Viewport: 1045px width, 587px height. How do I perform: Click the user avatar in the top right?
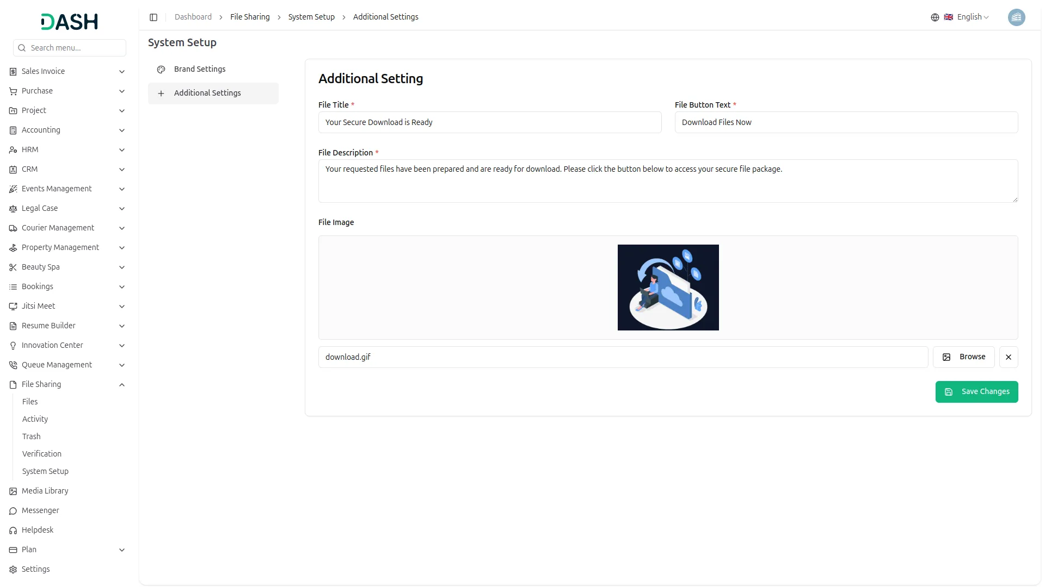(x=1017, y=17)
